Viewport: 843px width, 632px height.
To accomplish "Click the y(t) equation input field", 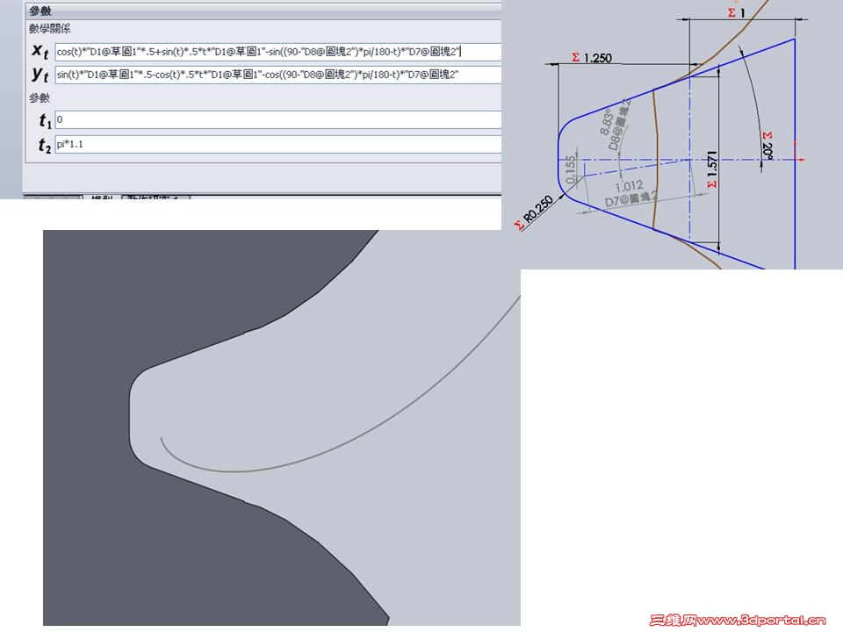I will click(x=278, y=74).
